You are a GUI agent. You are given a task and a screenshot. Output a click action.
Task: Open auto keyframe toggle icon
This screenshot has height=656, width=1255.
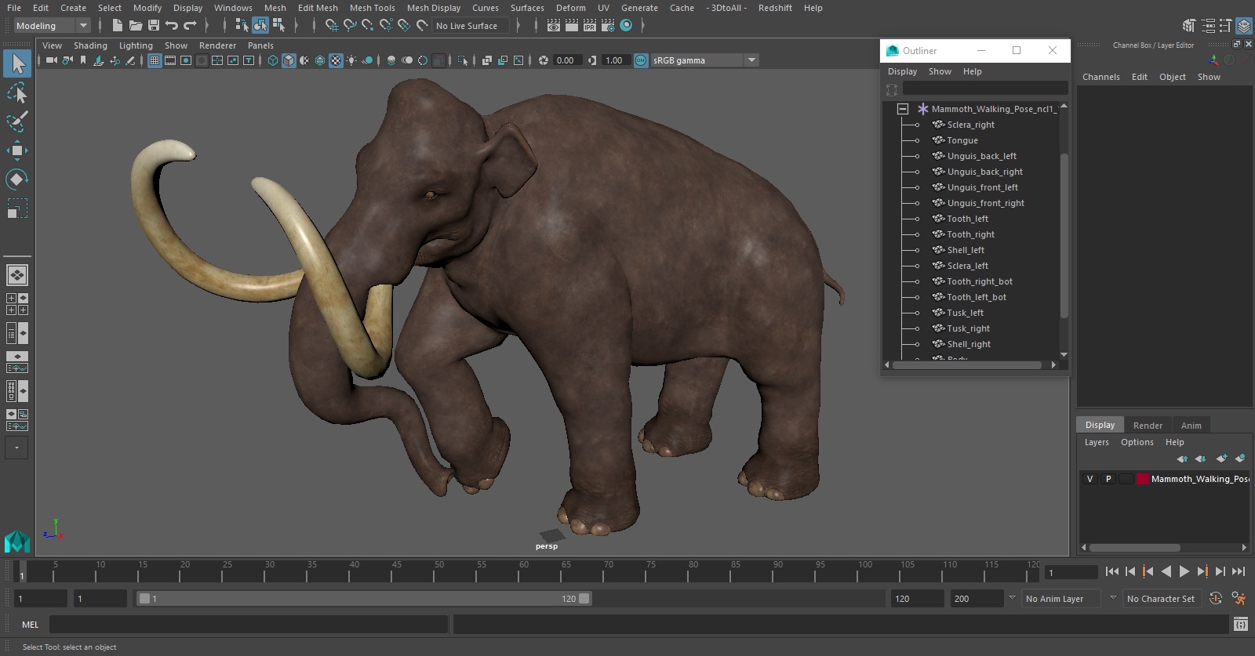1216,599
